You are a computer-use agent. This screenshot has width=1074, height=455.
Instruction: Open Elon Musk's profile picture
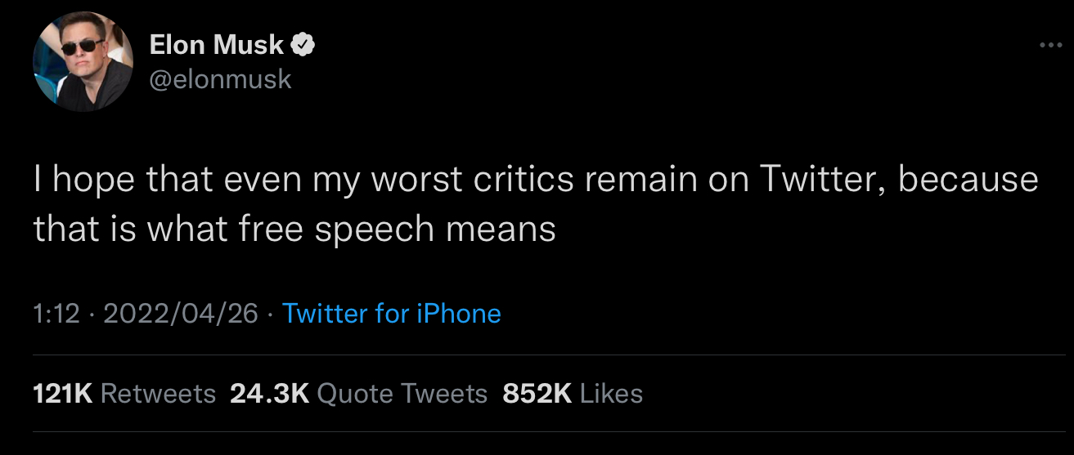coord(83,62)
